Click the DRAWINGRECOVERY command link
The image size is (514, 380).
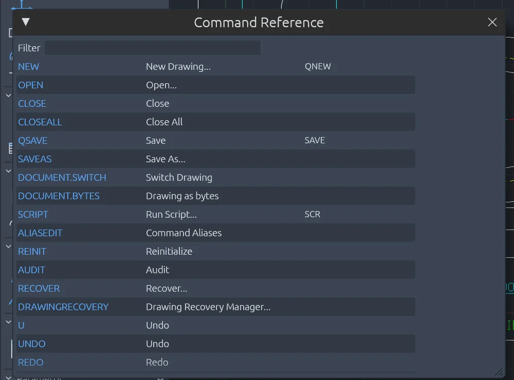[63, 307]
